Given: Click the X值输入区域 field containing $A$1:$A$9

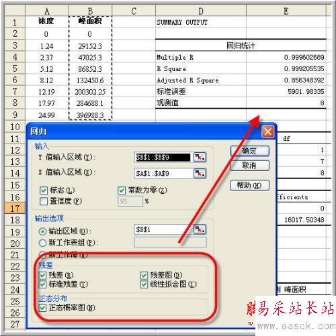Looking at the screenshot, I should tap(163, 173).
